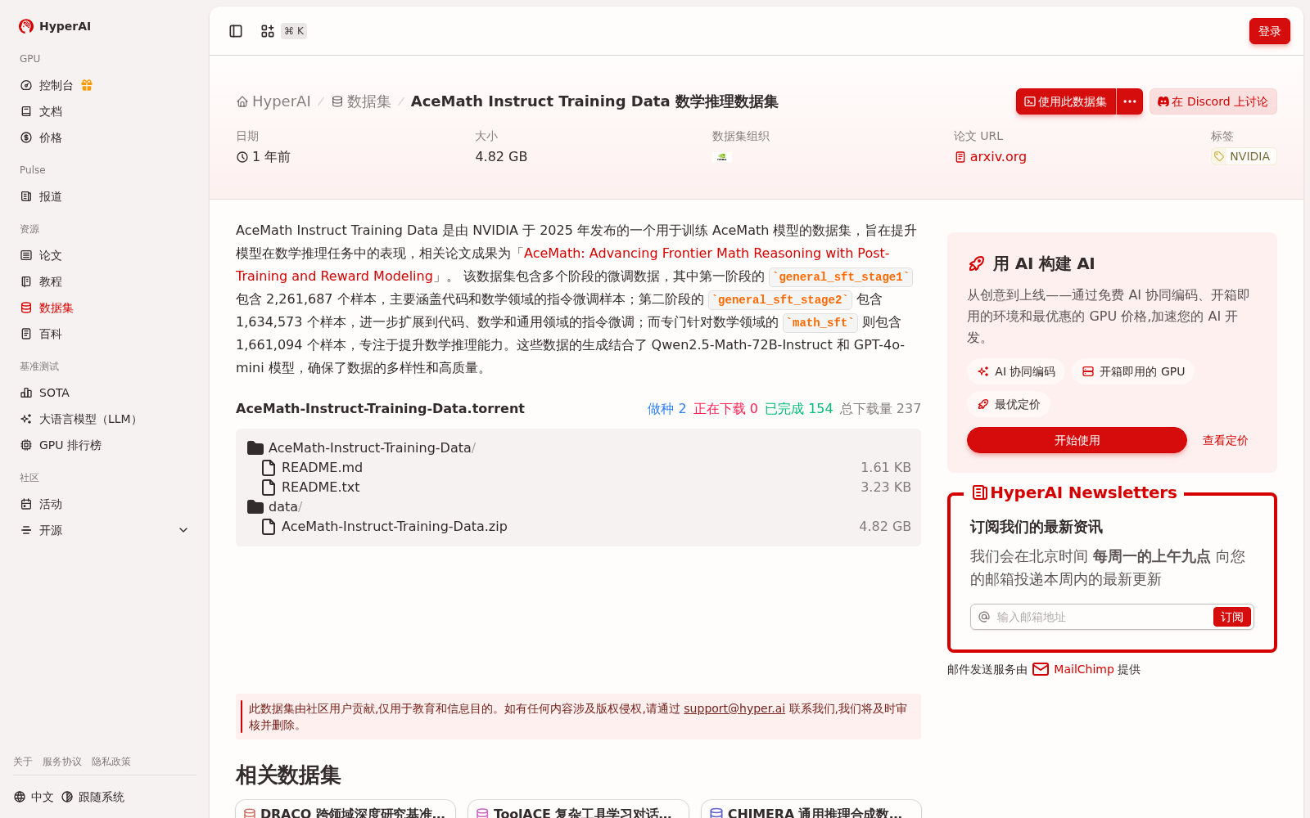Change theme via 跟随系统 selector
The width and height of the screenshot is (1310, 818).
coord(93,797)
